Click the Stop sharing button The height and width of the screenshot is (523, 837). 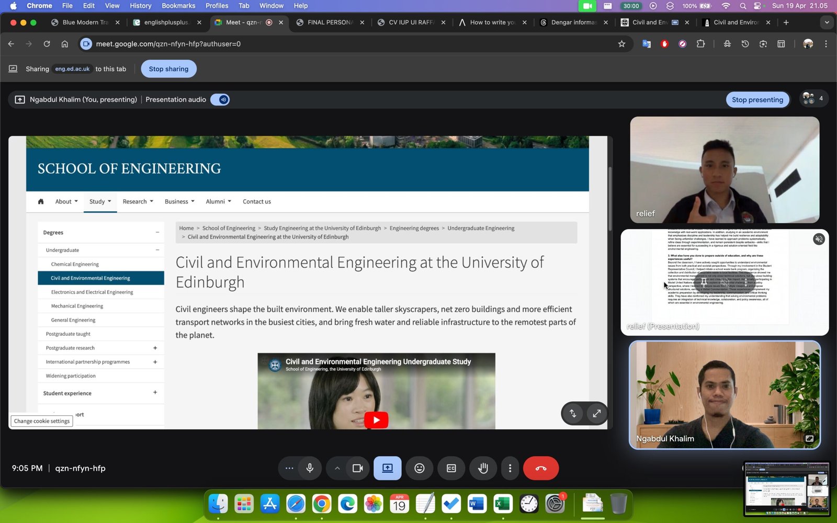pos(168,69)
